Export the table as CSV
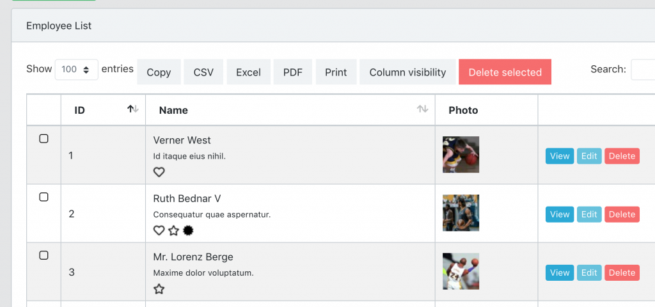Screen dimensions: 655x307 (203, 72)
